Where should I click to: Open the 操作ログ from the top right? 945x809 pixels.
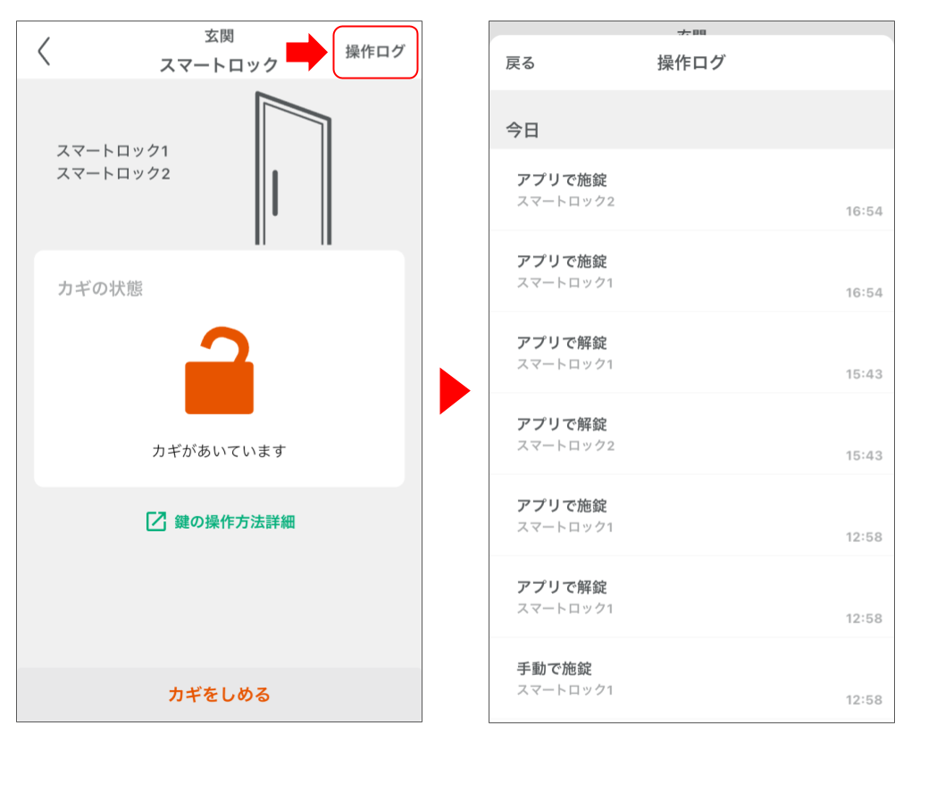point(375,52)
